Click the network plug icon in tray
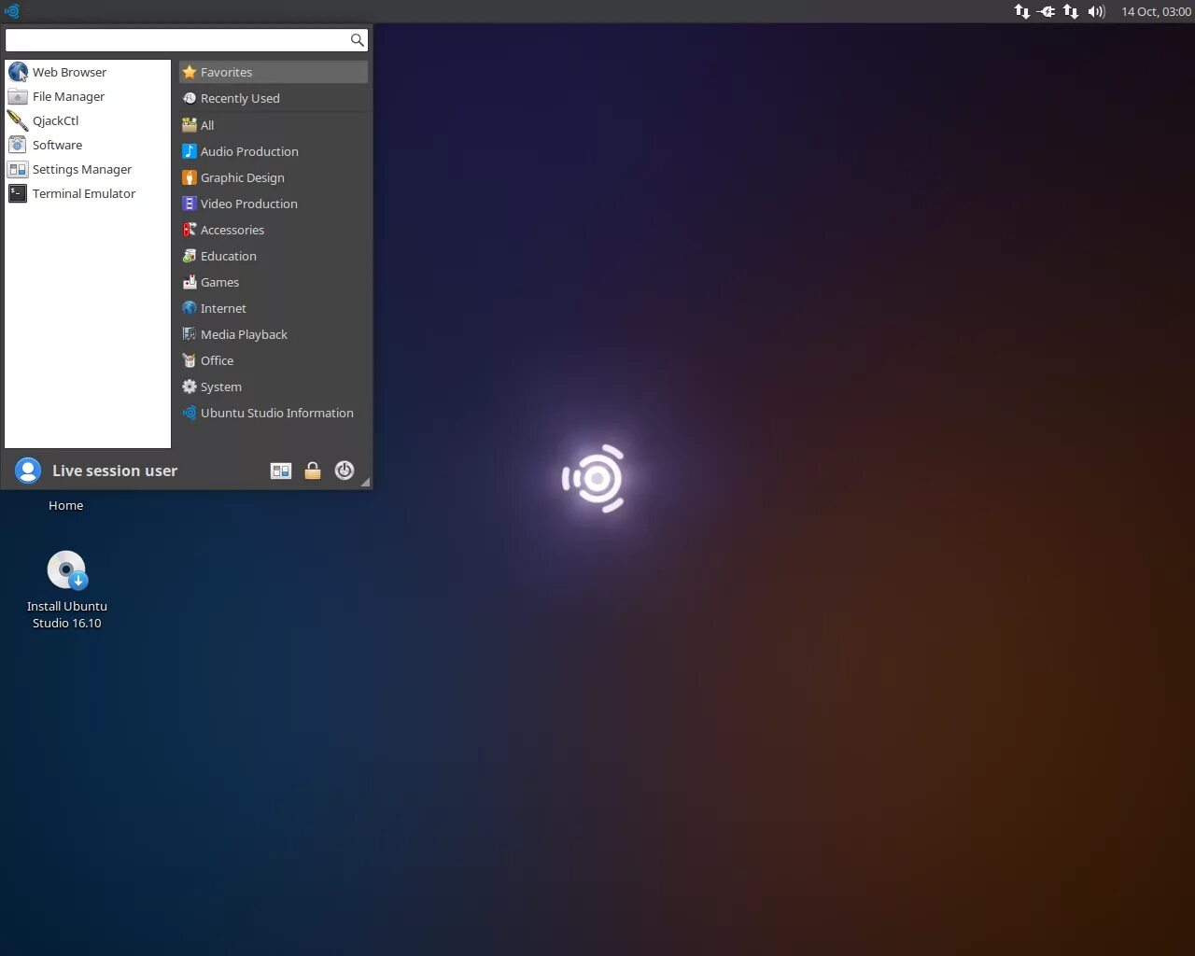This screenshot has width=1195, height=956. (1047, 12)
